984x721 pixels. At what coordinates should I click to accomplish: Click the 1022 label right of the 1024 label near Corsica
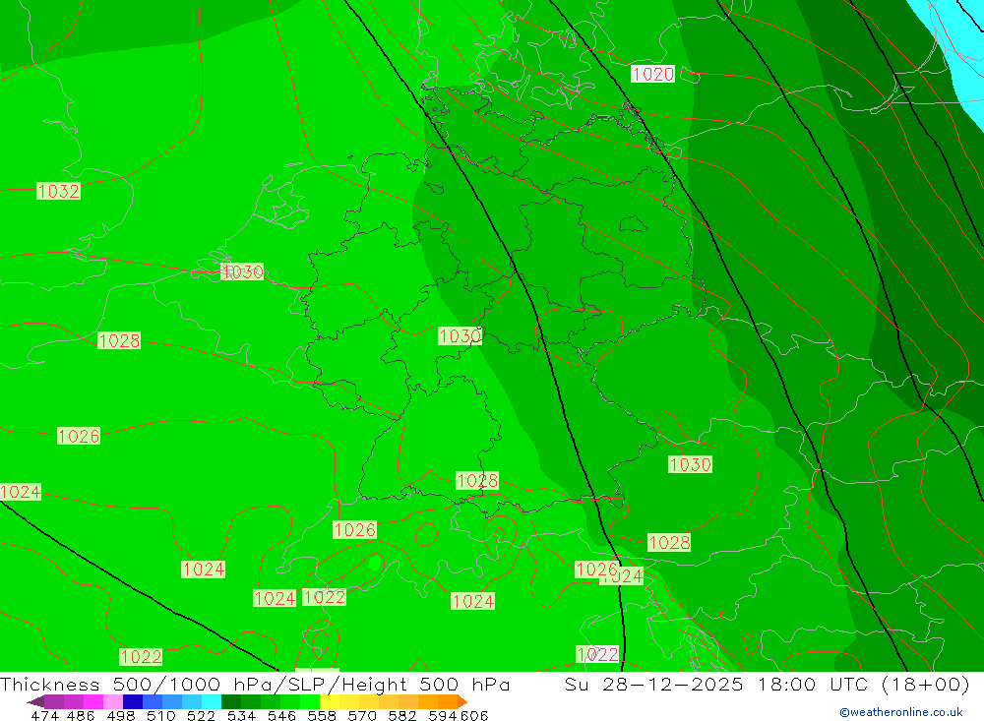[325, 597]
